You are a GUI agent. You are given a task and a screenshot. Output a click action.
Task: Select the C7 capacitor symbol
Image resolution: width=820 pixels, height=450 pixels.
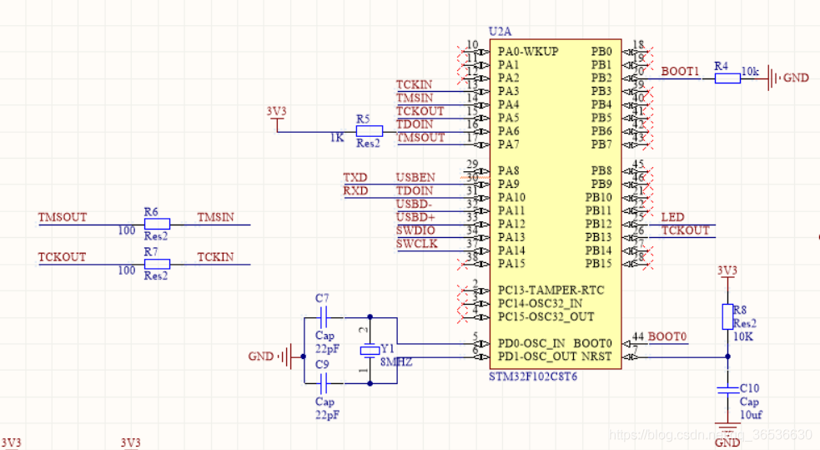(x=323, y=317)
